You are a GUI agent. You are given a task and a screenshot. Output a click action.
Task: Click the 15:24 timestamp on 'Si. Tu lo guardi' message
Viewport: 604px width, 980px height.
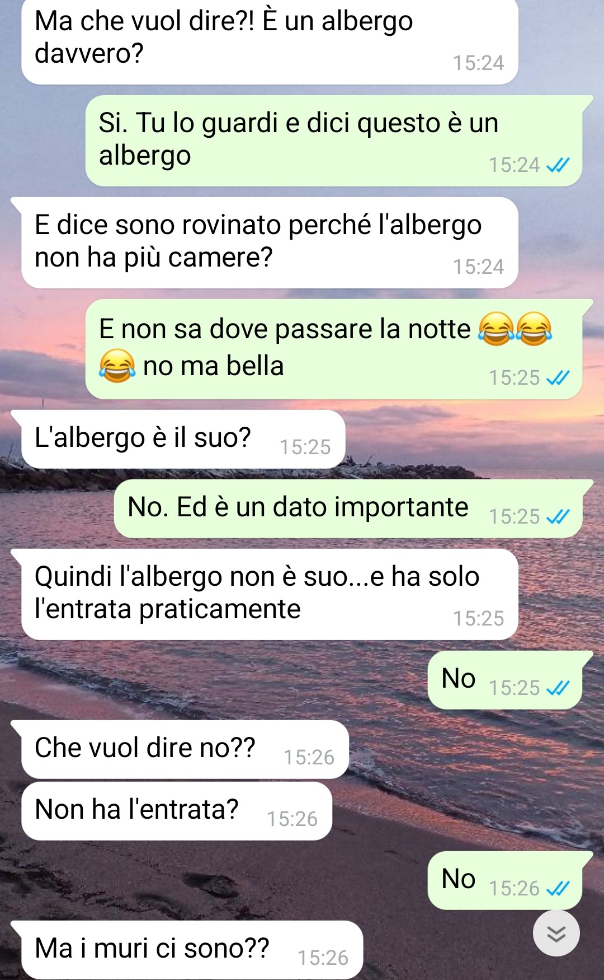514,165
